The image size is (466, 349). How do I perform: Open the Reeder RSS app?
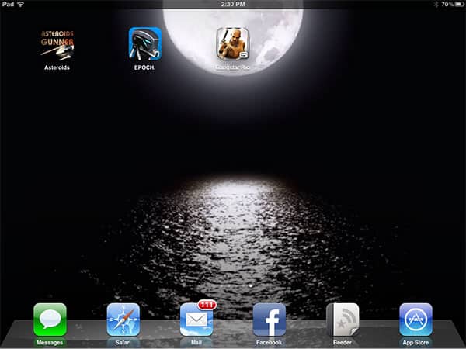coord(343,319)
